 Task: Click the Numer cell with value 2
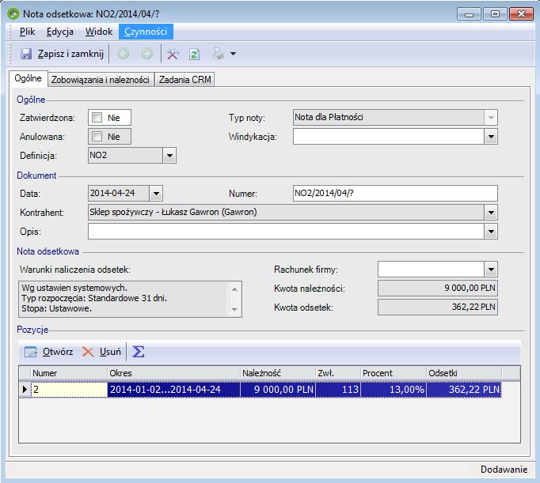coord(69,390)
